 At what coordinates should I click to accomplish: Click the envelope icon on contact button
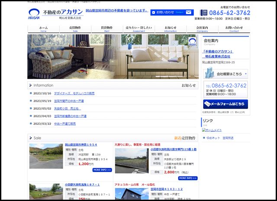click(189, 13)
